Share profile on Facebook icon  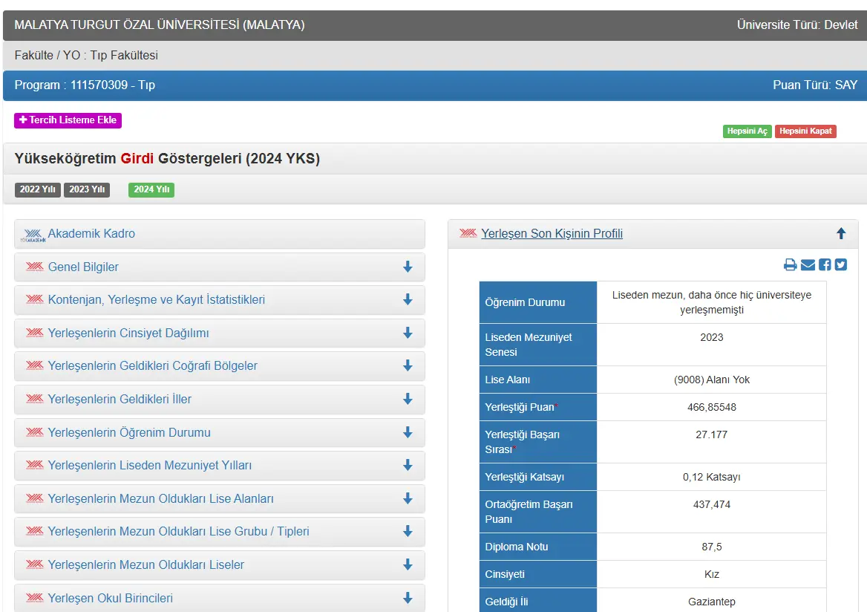825,264
